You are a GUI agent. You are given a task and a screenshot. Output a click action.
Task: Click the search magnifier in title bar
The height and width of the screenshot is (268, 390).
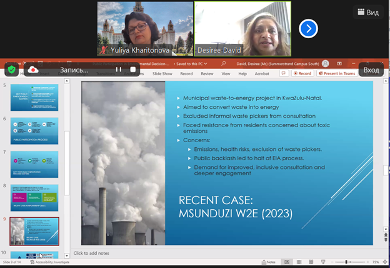[223, 64]
